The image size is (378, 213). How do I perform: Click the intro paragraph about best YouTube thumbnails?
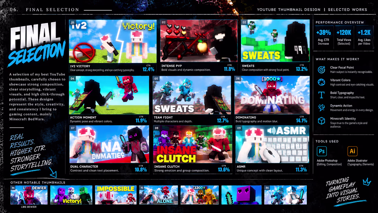(37, 97)
